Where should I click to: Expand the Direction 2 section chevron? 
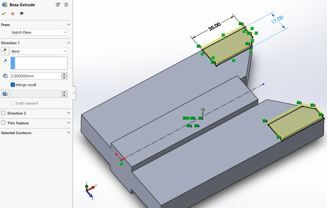69,113
